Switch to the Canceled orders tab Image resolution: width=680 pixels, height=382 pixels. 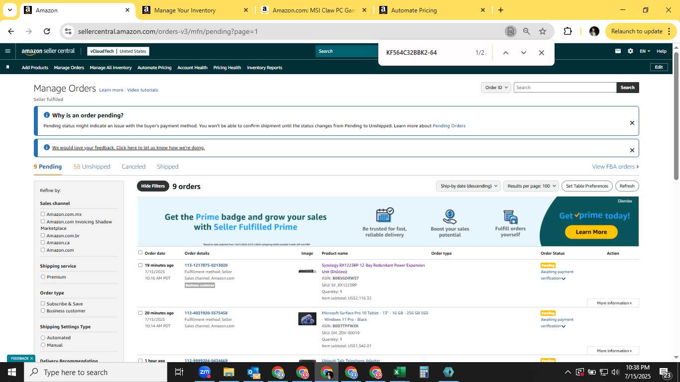pyautogui.click(x=133, y=167)
